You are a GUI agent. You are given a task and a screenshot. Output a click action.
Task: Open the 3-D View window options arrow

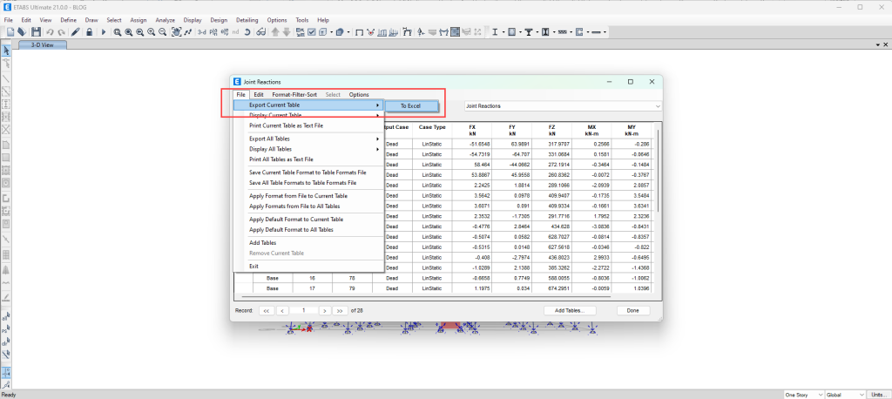coord(877,44)
